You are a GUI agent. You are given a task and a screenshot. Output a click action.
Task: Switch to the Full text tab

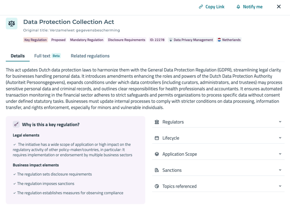pos(43,56)
